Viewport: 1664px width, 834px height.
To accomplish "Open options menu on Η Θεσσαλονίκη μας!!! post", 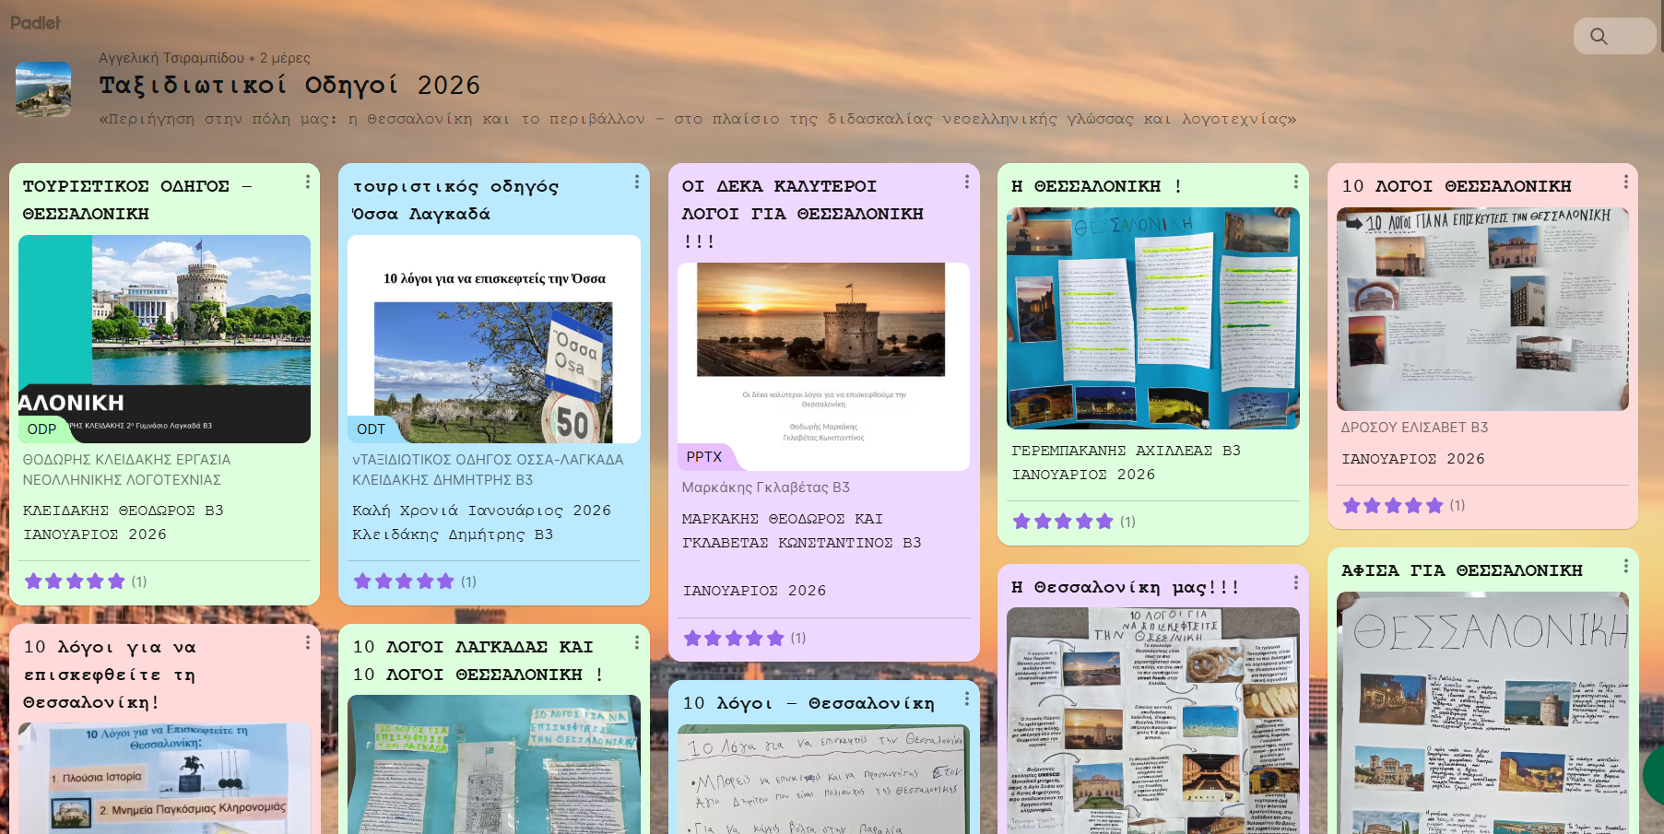I will pyautogui.click(x=1295, y=583).
